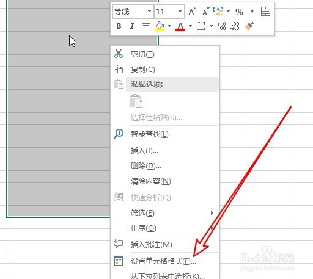Click the copy pages icon
Screen dimensions: 313x279
click(119, 69)
